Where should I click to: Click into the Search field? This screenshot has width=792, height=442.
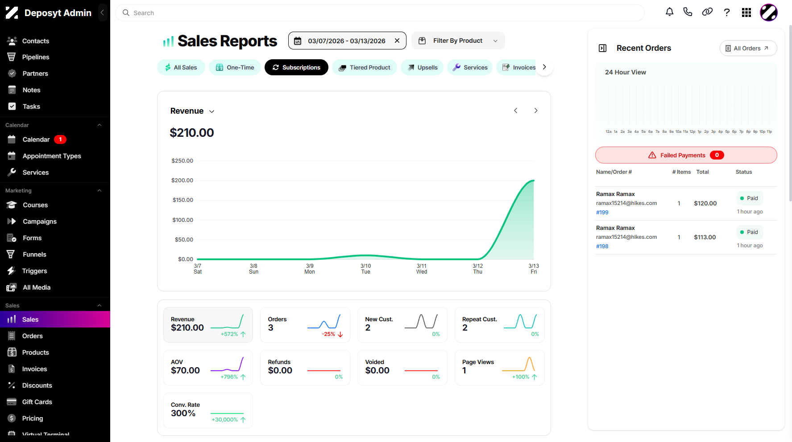[380, 13]
